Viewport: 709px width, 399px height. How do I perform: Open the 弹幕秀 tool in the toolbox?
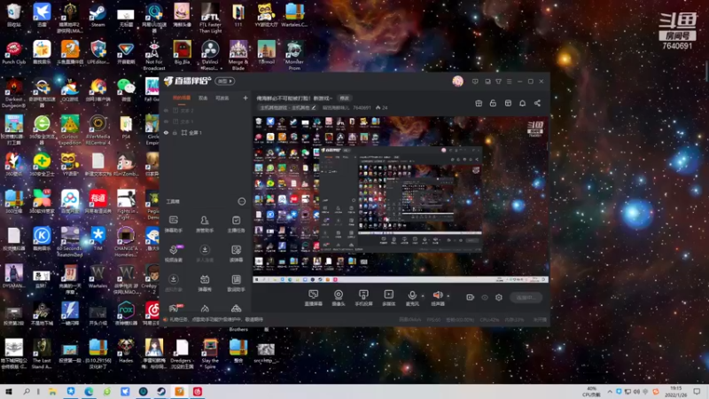tap(205, 283)
